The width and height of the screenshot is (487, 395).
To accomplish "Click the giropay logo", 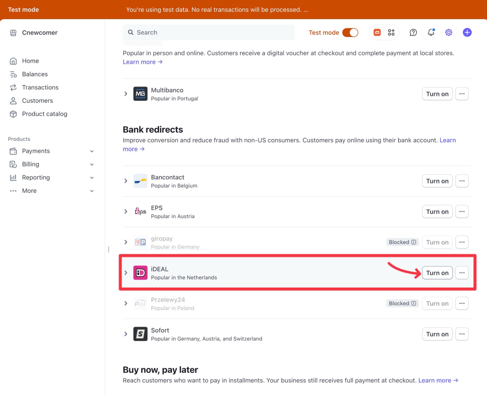I will click(x=140, y=242).
